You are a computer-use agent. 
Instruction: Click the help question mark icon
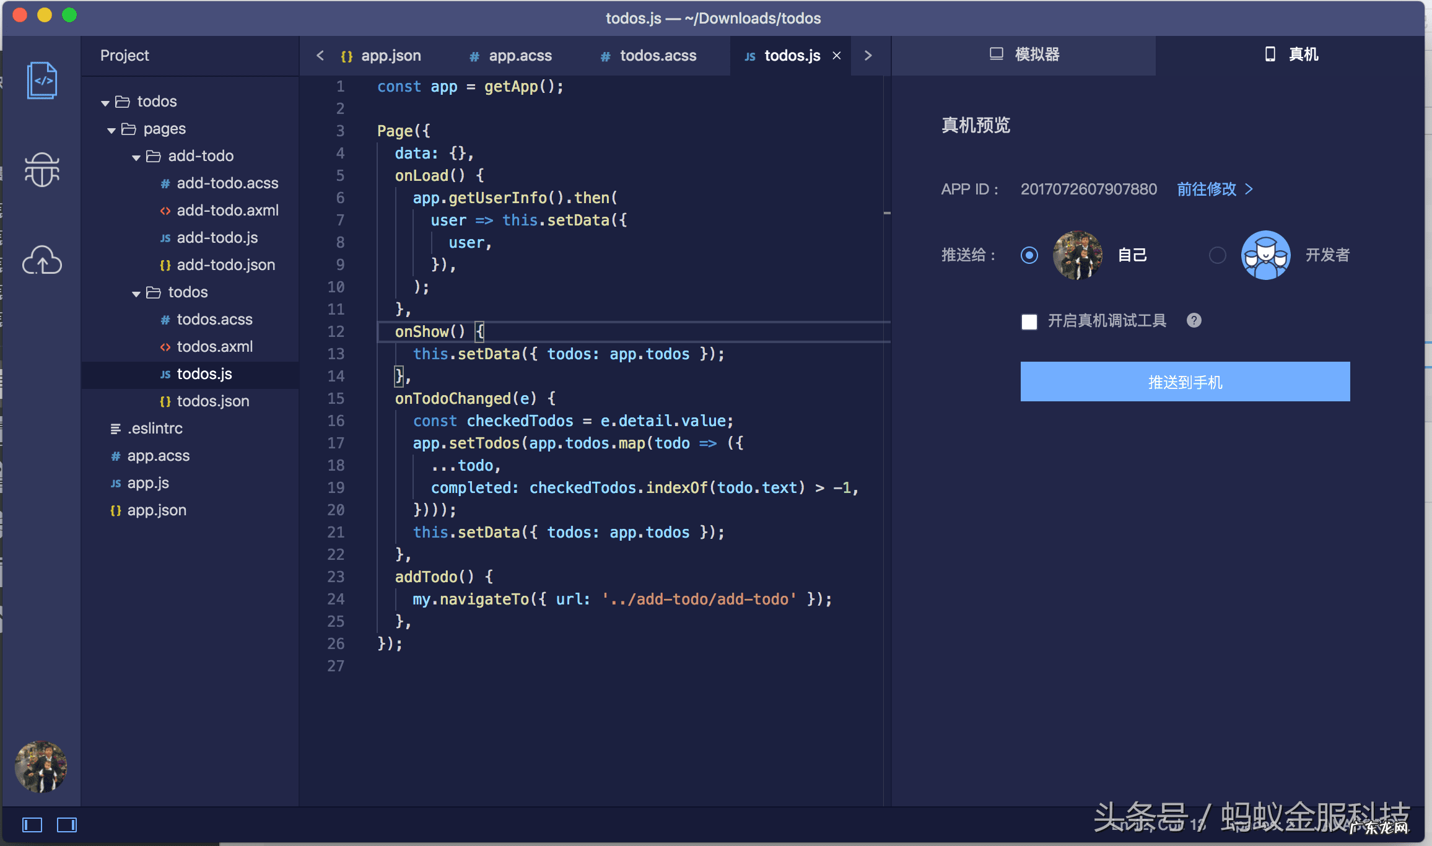pos(1194,321)
